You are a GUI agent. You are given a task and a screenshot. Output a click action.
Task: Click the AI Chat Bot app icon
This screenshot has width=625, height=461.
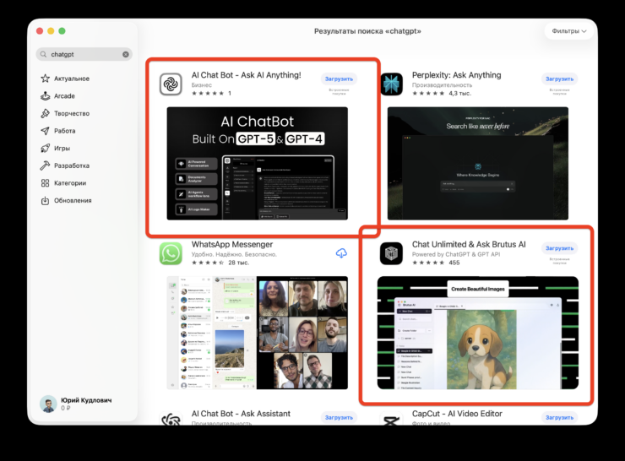pyautogui.click(x=171, y=84)
